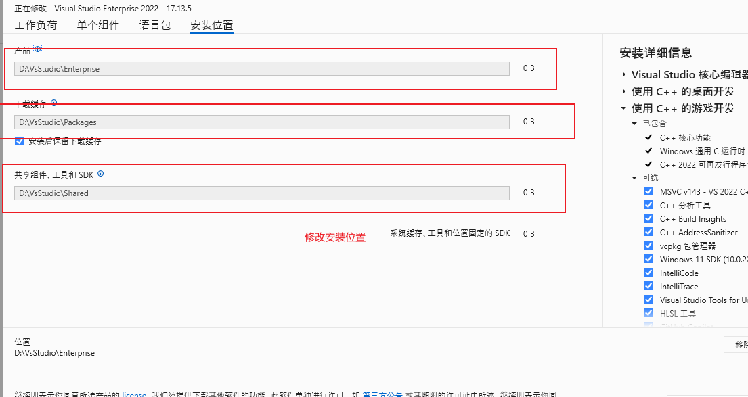
Task: Click the 位置 path text at bottom
Action: pos(54,353)
